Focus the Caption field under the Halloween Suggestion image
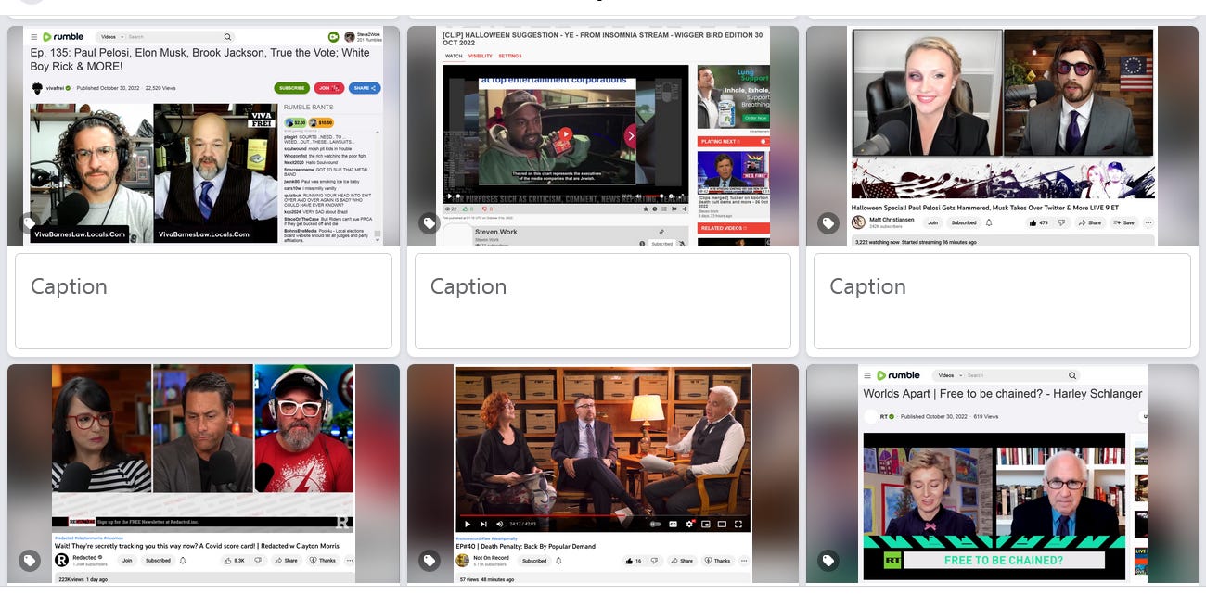Image resolution: width=1206 pixels, height=595 pixels. [x=602, y=301]
